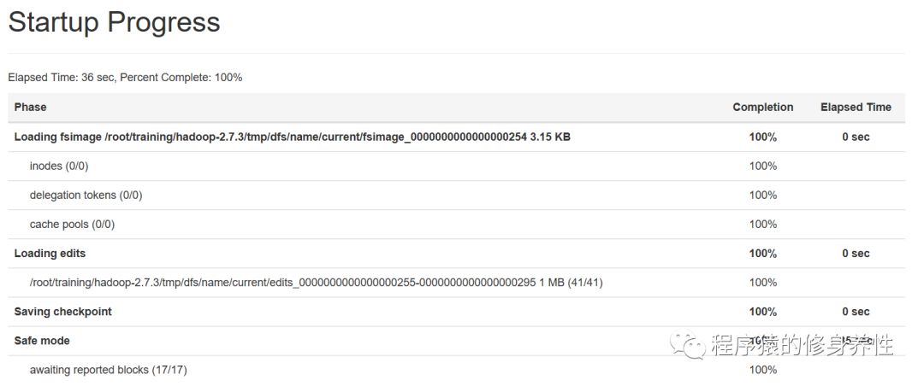Click the edits file path entry
The height and width of the screenshot is (386, 924).
tap(316, 283)
